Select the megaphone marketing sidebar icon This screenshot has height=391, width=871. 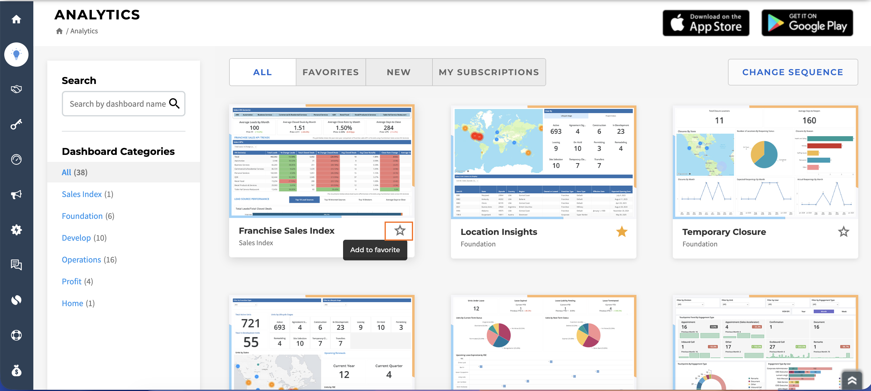point(16,195)
